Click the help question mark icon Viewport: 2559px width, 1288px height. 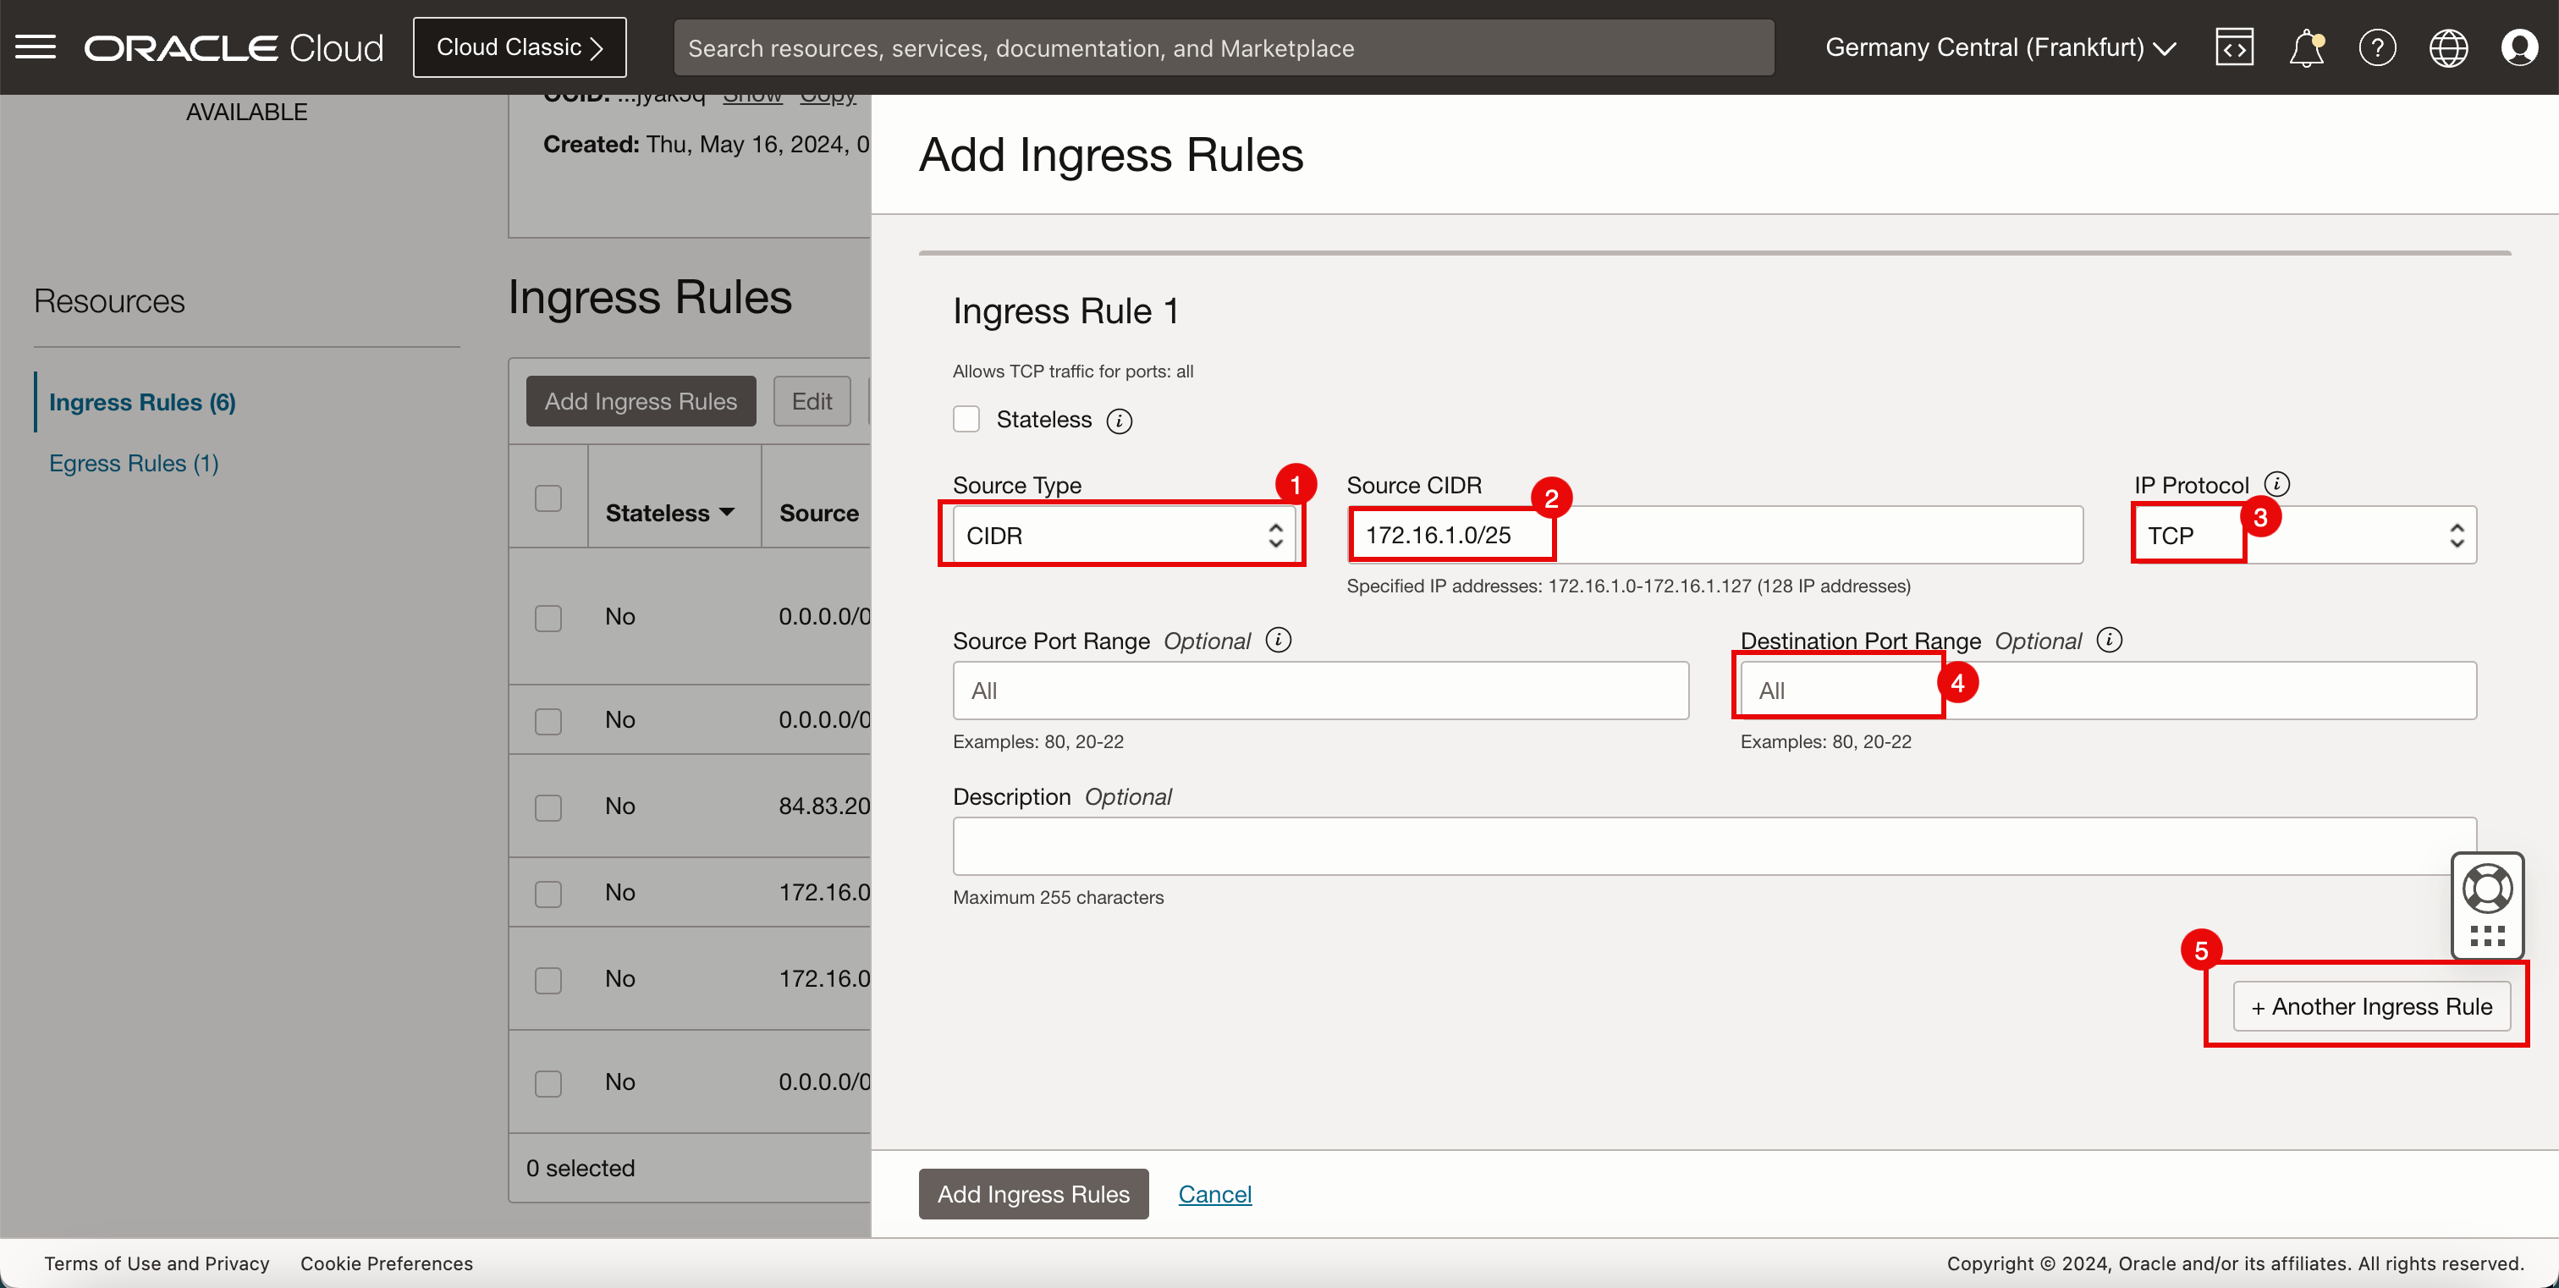coord(2377,47)
